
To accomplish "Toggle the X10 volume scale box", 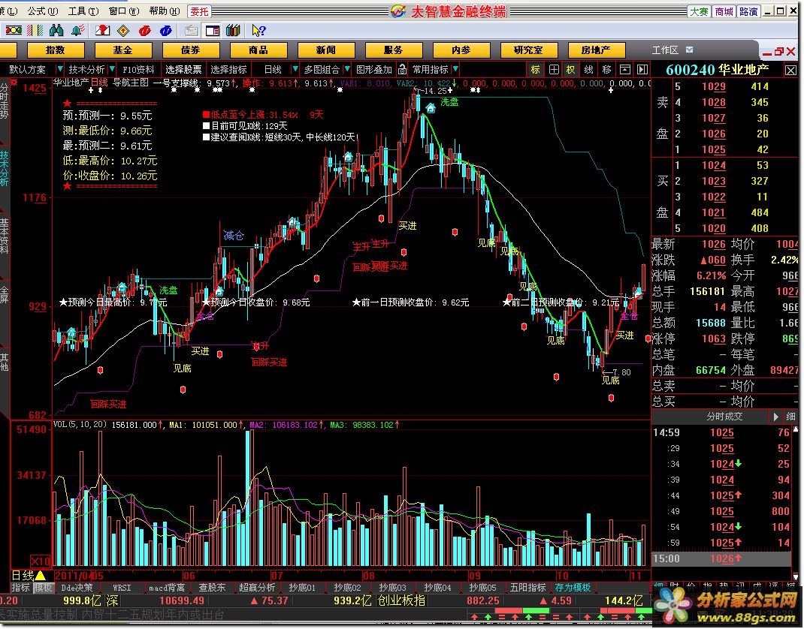I will click(40, 561).
